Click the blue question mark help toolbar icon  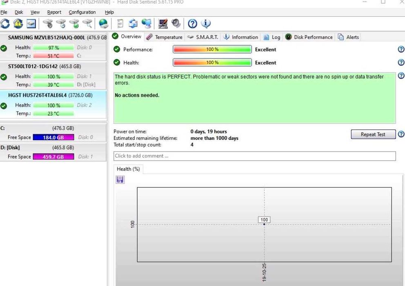192,24
